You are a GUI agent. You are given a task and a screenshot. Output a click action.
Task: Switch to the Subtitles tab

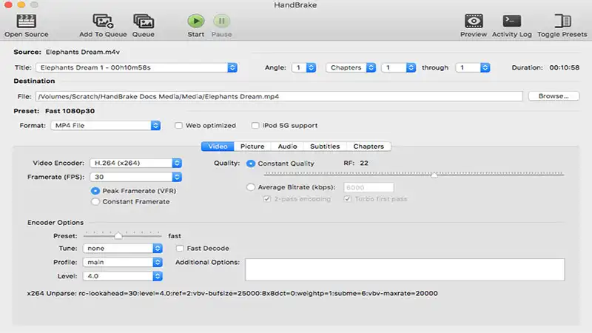point(325,147)
